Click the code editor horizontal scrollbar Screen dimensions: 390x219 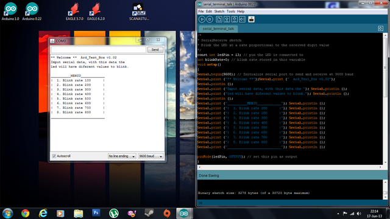tap(290, 167)
